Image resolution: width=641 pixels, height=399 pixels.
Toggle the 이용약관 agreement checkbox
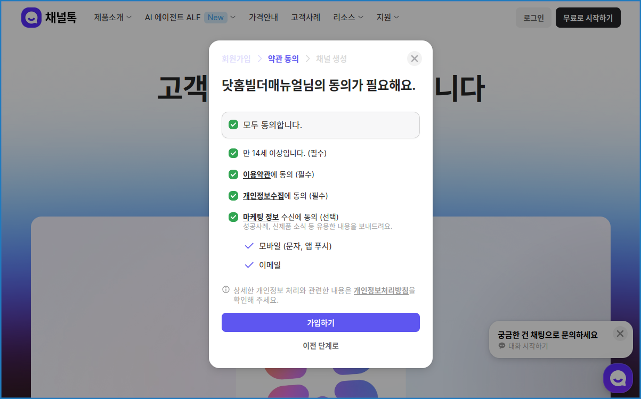(233, 174)
